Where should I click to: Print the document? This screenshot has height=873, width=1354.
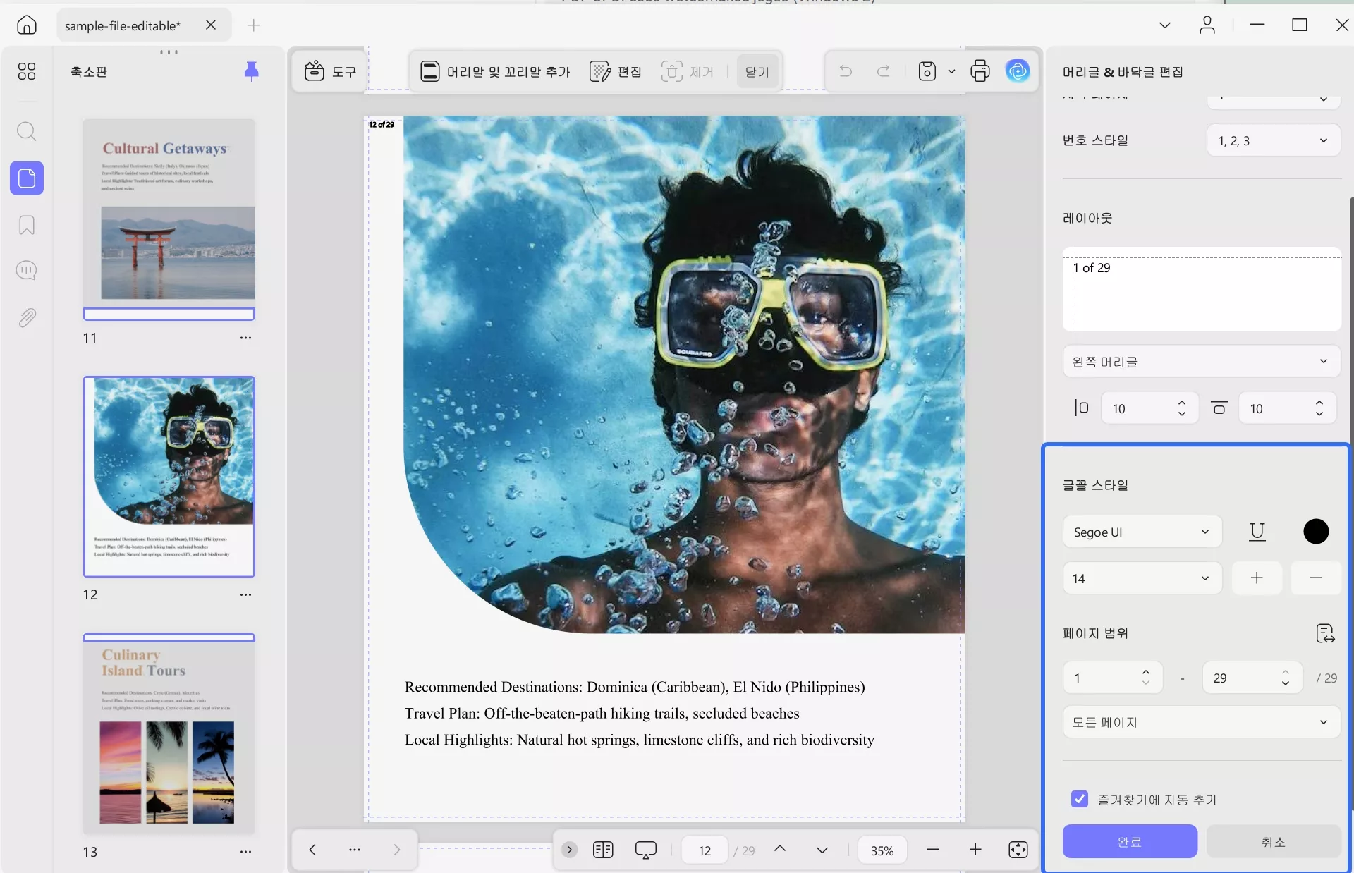tap(980, 71)
